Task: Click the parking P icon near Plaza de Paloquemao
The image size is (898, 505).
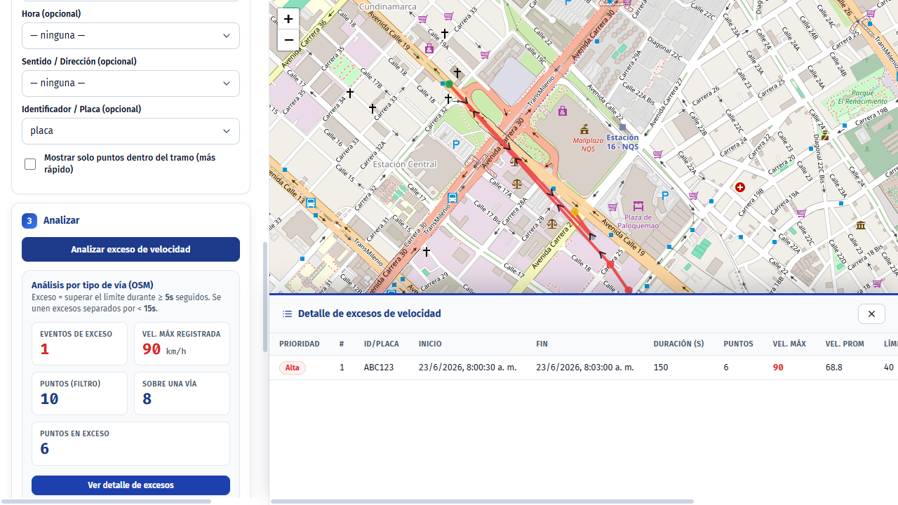Action: coord(665,196)
